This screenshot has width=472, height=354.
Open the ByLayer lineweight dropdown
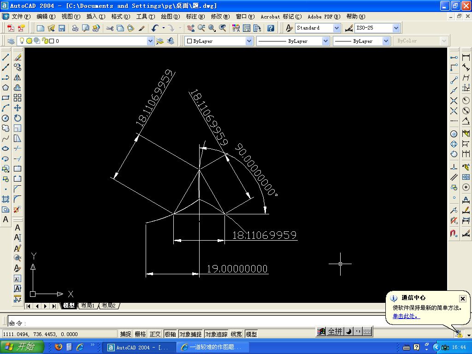(386, 41)
